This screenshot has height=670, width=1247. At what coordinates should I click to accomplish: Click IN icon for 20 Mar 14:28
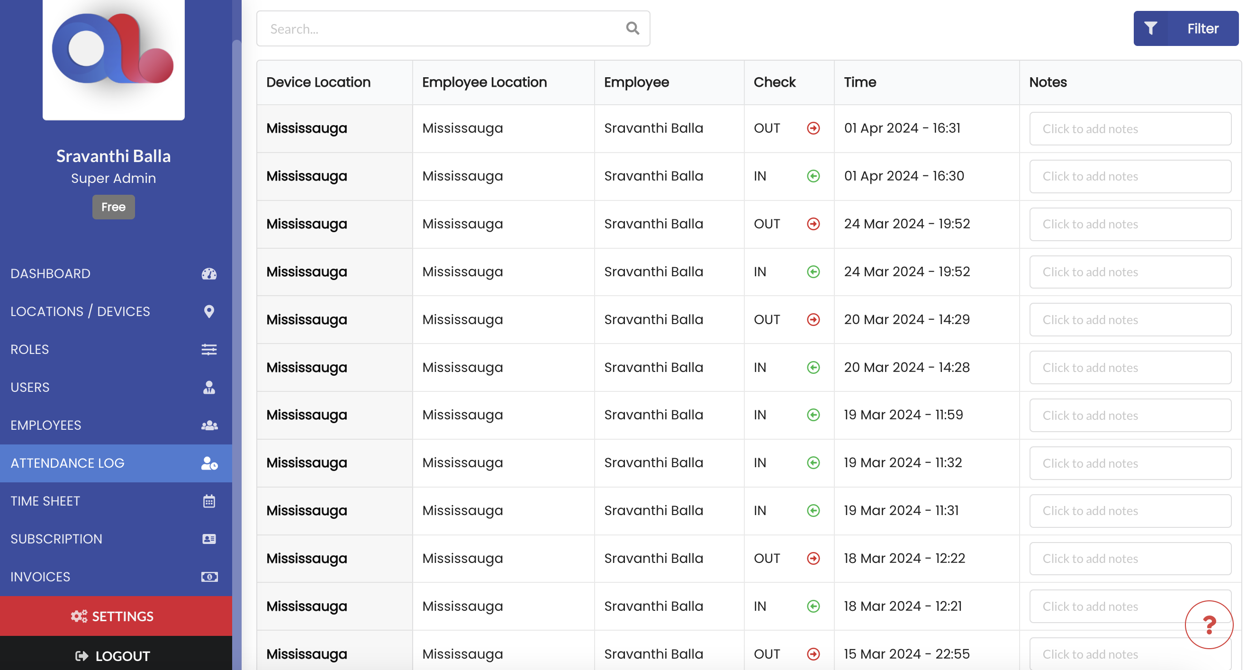[x=813, y=368]
